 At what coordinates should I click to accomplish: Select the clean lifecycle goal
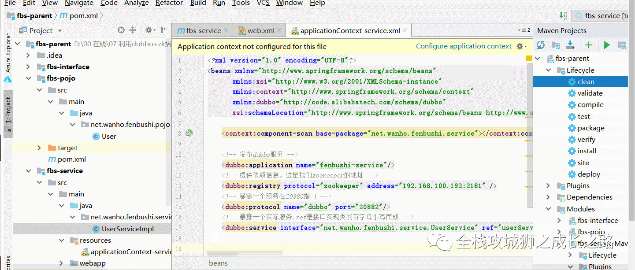click(x=586, y=81)
